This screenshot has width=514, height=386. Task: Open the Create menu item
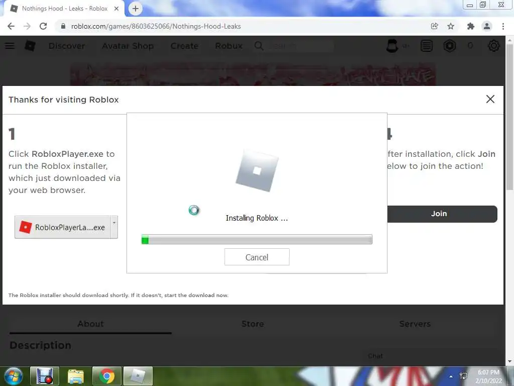[x=184, y=46]
